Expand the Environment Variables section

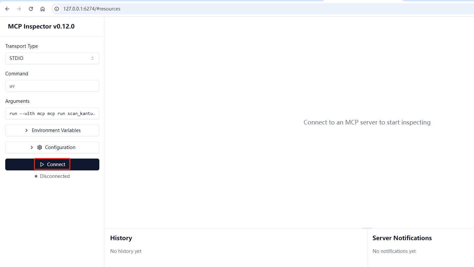click(52, 130)
